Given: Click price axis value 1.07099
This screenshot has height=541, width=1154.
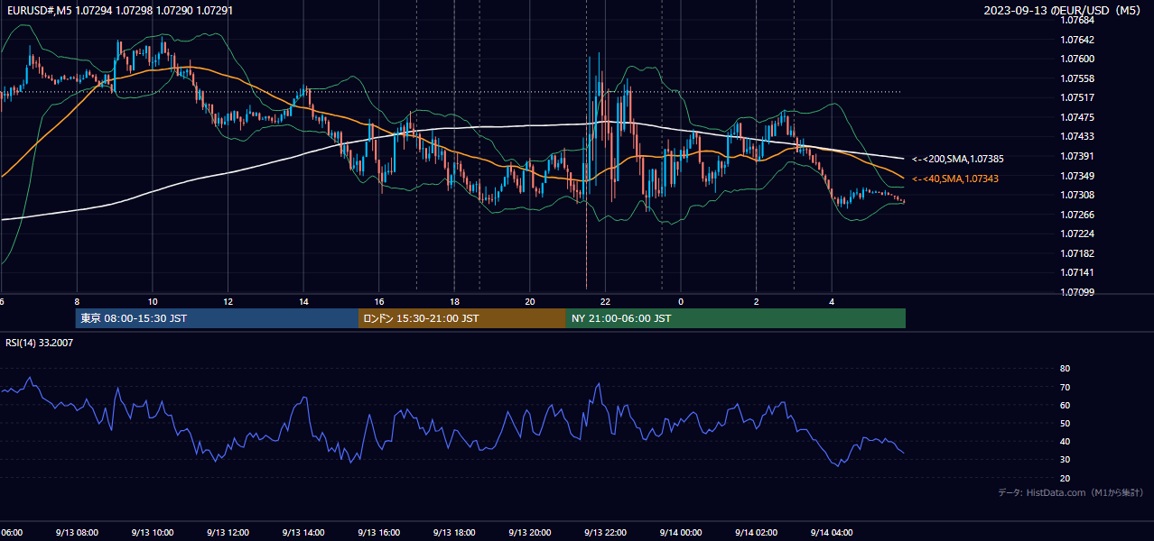Looking at the screenshot, I should (1078, 292).
